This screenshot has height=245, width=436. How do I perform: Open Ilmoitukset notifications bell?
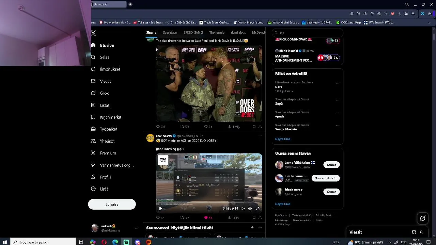(x=93, y=69)
